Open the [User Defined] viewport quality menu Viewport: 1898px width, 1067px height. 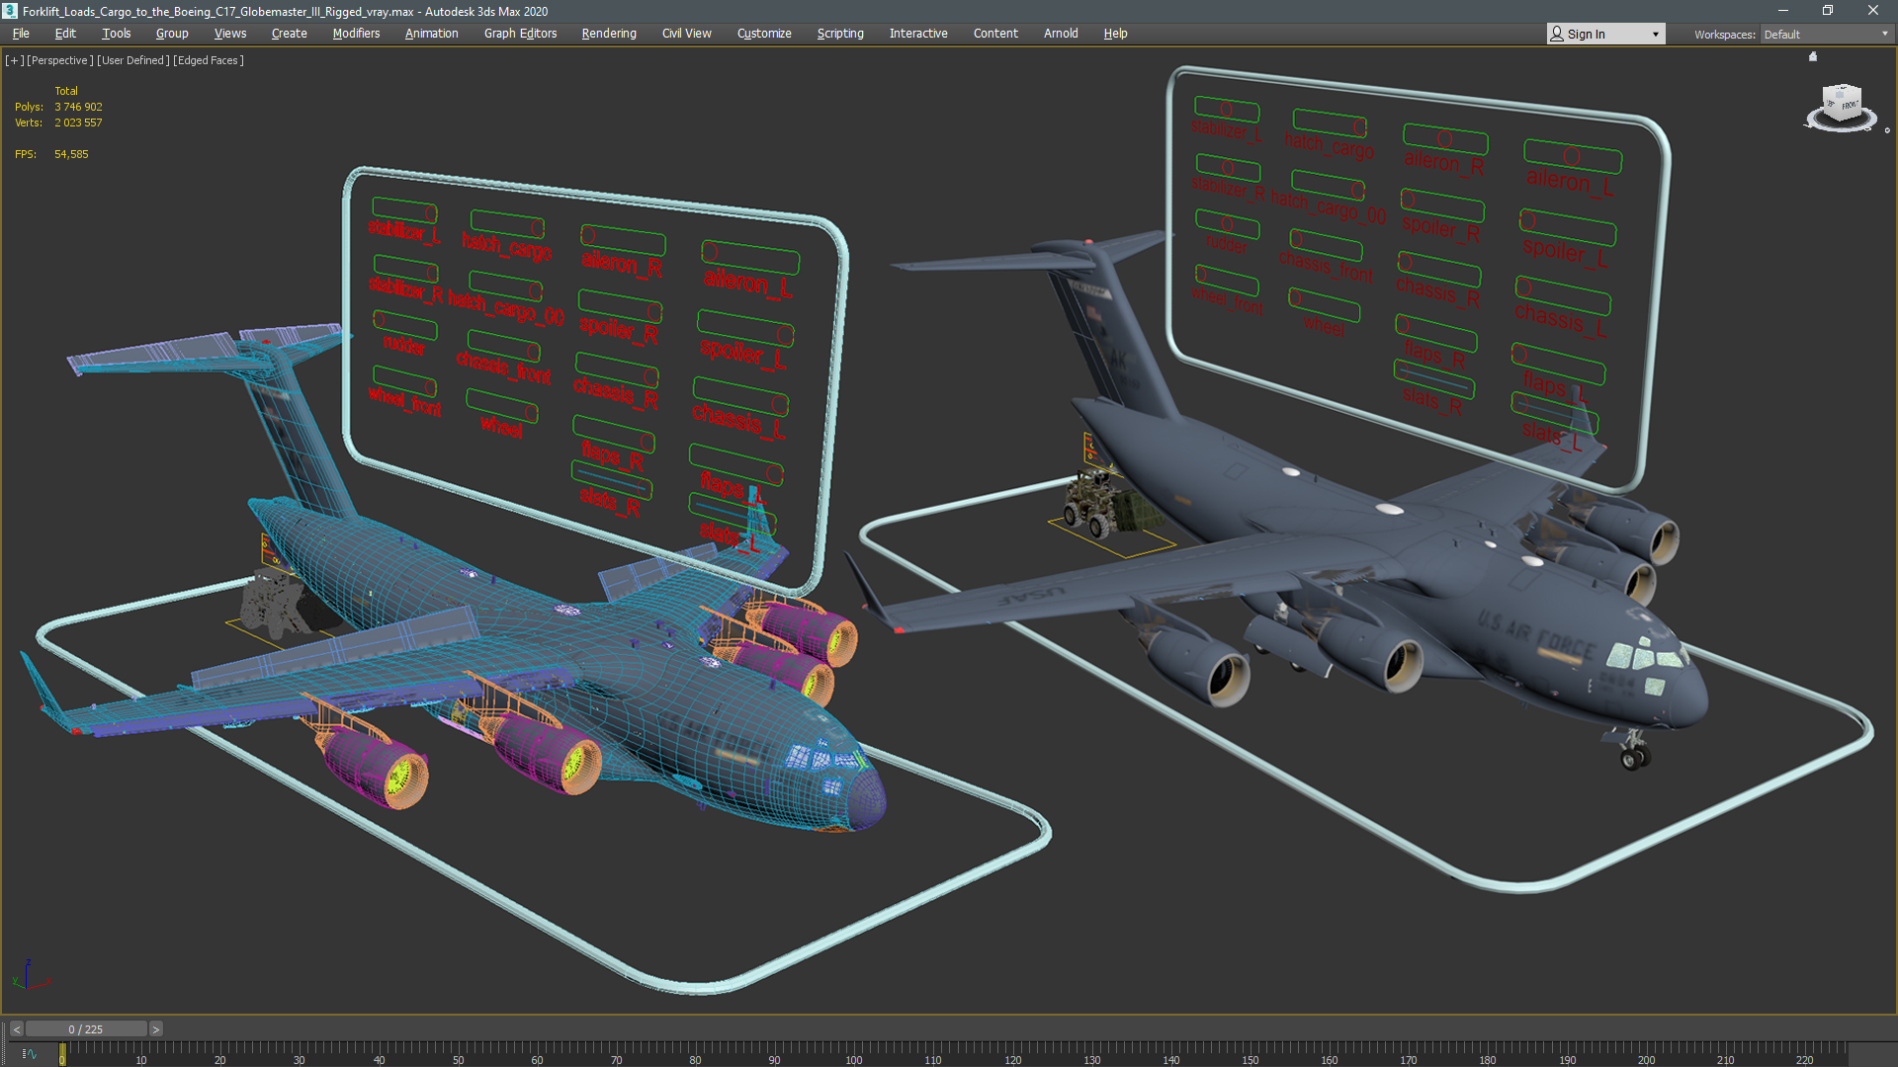pyautogui.click(x=133, y=60)
